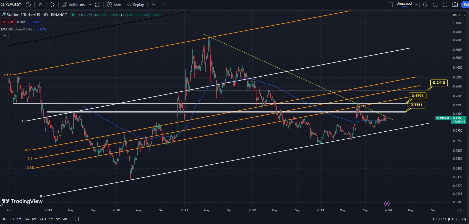Click the lightning event marker on timeline
Viewport: 469px width, 224px height.
[x=387, y=204]
